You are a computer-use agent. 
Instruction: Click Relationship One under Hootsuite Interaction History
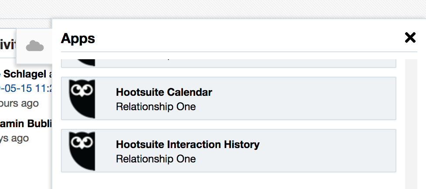[x=156, y=159]
